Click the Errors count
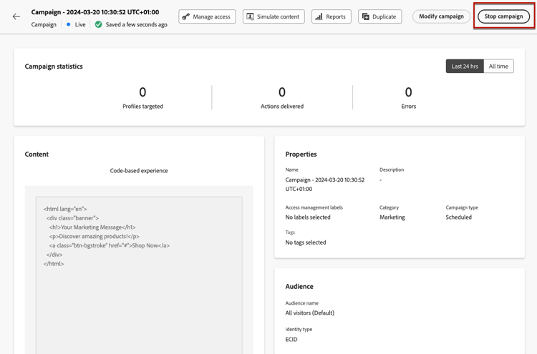 point(408,92)
